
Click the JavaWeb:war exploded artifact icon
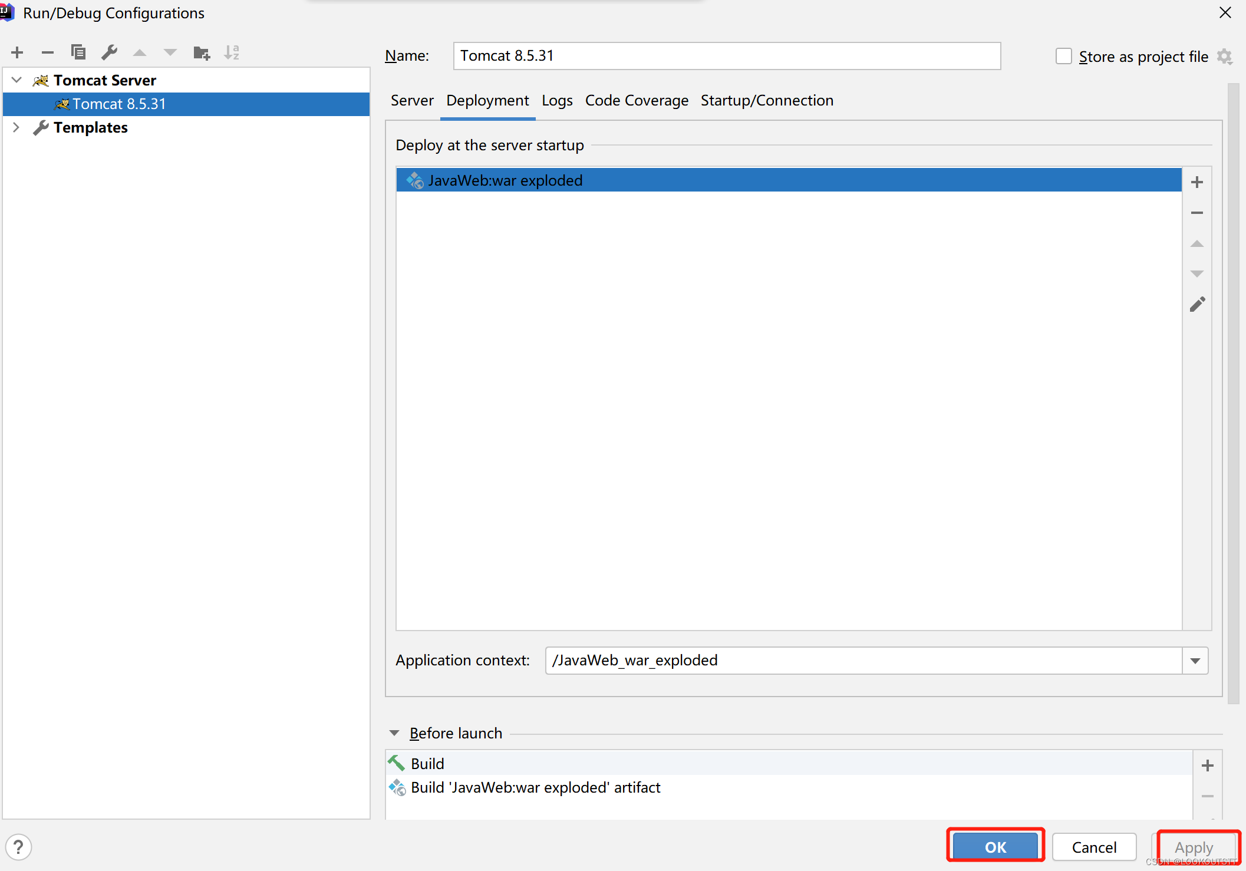[415, 180]
